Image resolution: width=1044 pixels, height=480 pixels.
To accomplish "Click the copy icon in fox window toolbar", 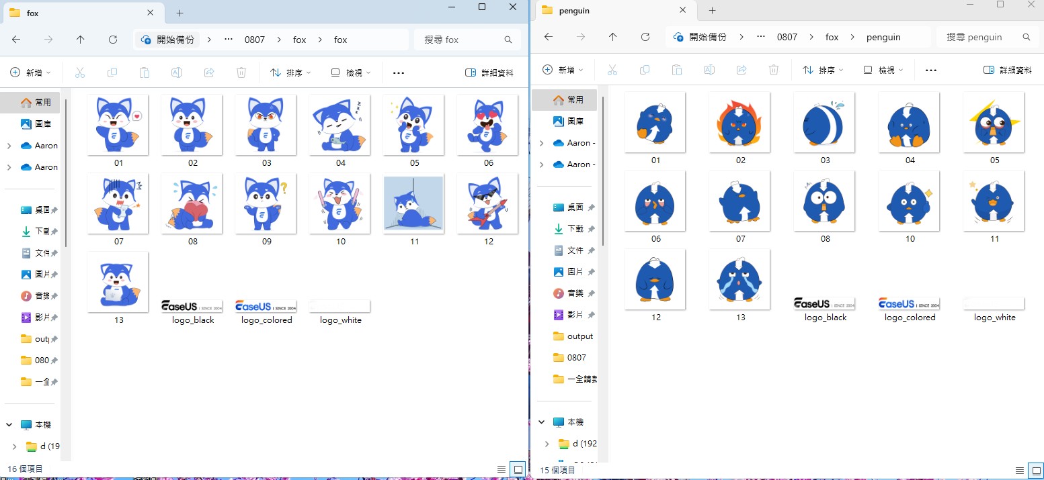I will [x=112, y=73].
